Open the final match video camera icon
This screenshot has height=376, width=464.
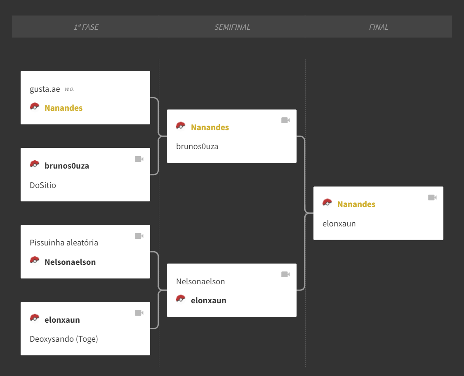coord(432,198)
